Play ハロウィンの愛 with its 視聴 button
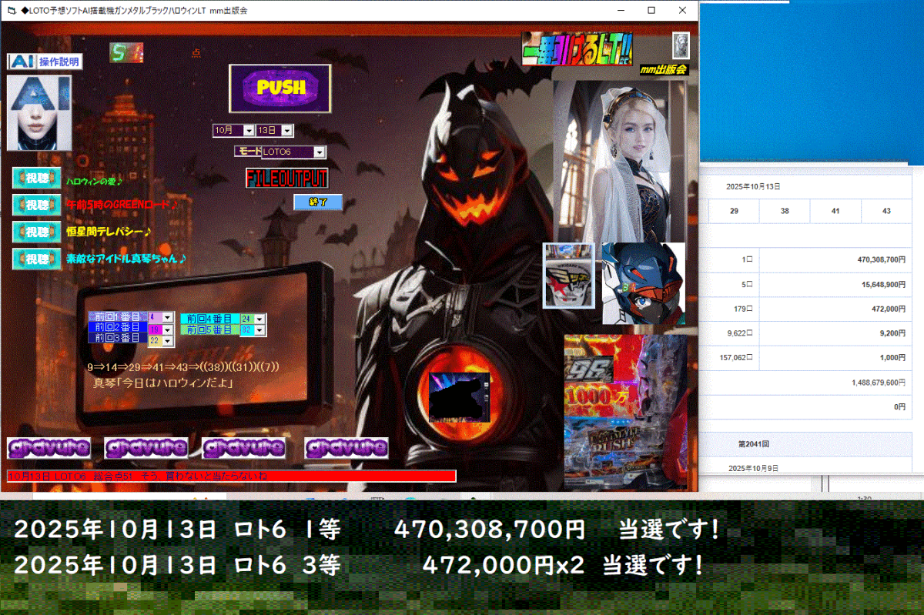The image size is (924, 615). pyautogui.click(x=37, y=179)
